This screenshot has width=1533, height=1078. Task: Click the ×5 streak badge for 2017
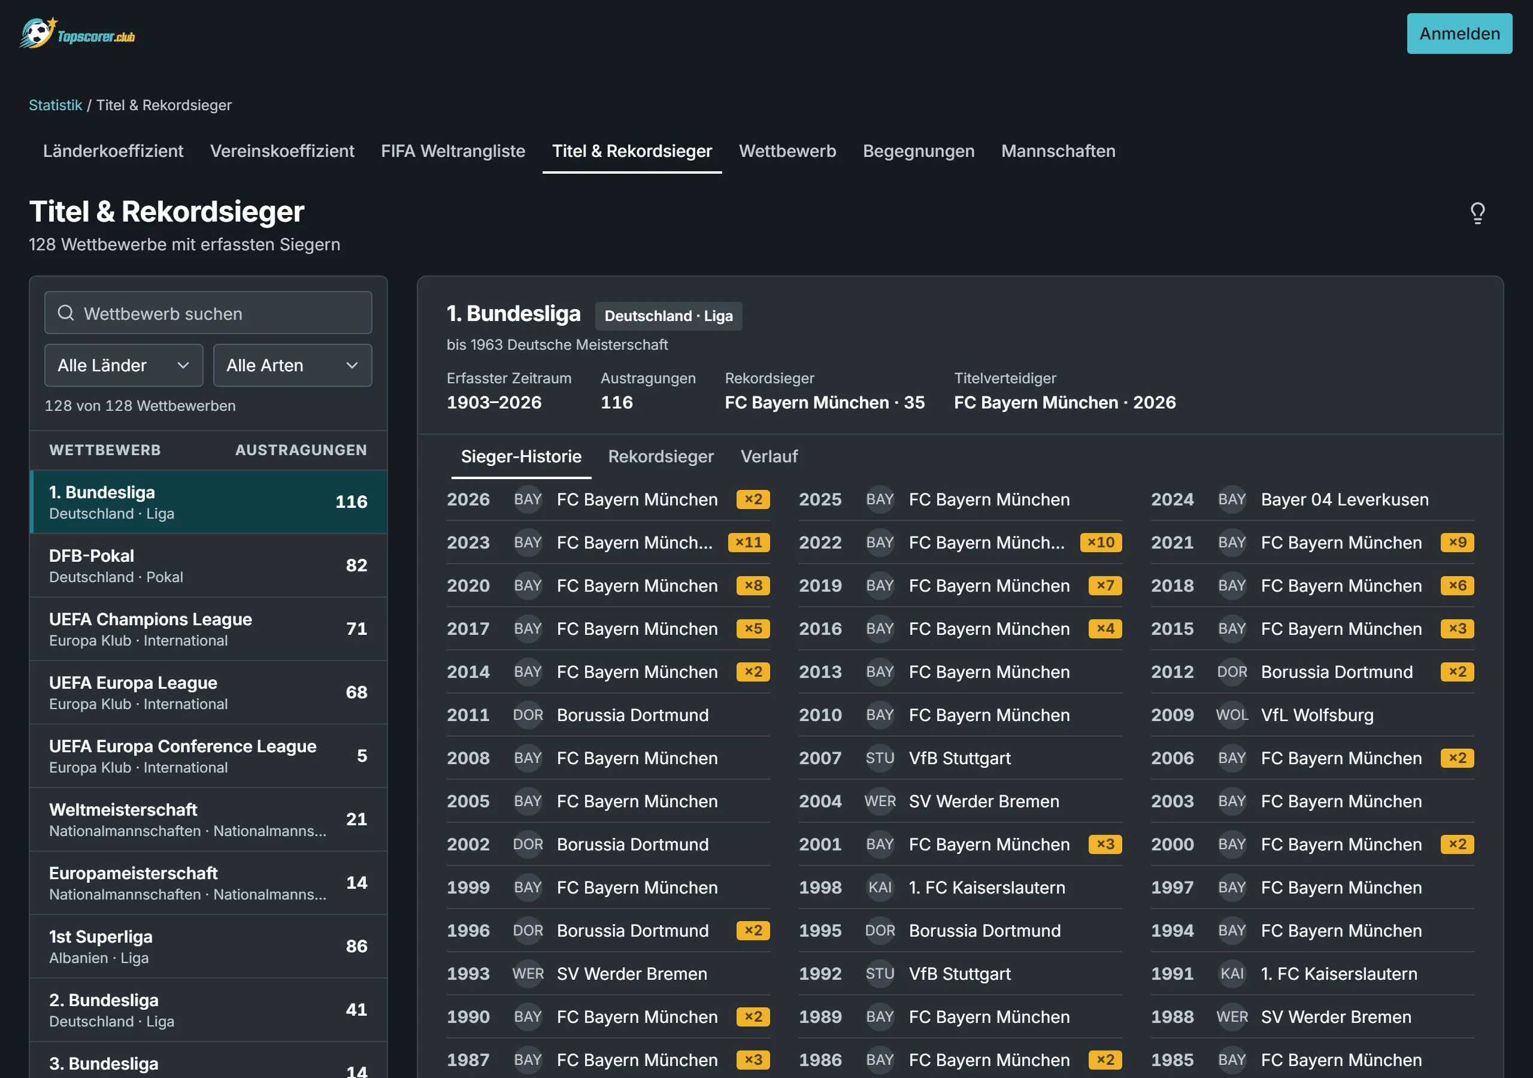753,628
